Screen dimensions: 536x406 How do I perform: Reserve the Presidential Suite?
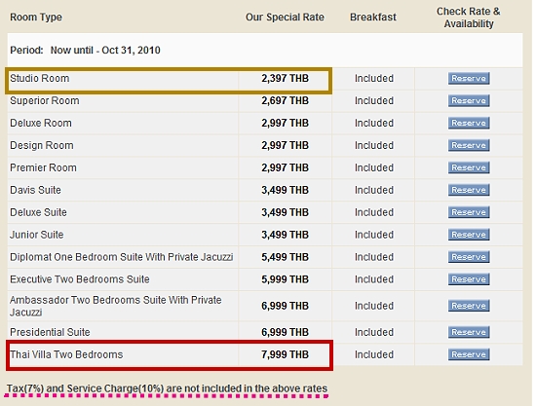pos(469,332)
